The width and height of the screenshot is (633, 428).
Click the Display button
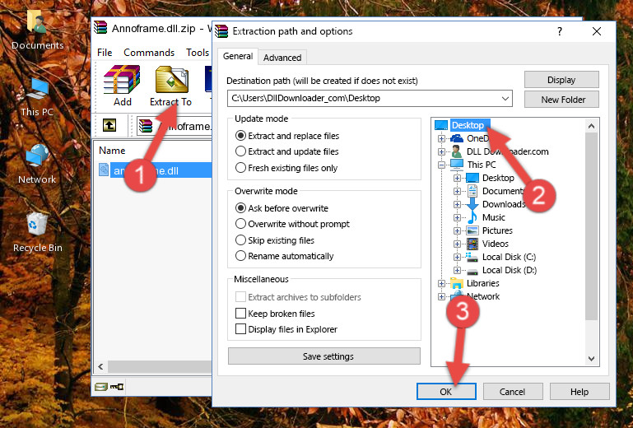coord(561,80)
